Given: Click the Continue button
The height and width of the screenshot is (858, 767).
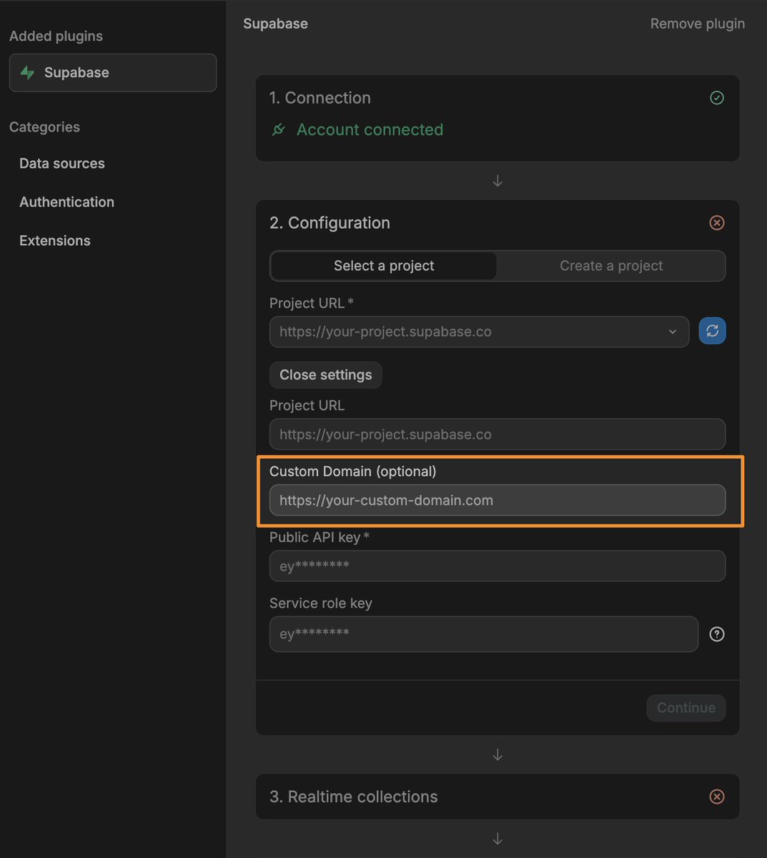Looking at the screenshot, I should tap(686, 708).
